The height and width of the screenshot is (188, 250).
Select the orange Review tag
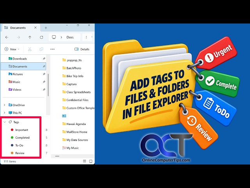(18, 153)
